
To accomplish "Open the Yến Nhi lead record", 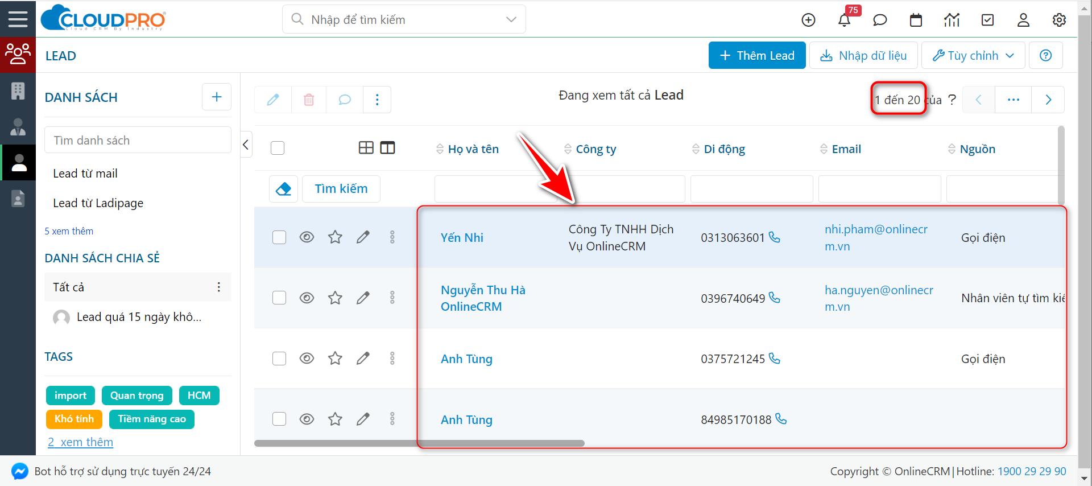I will [x=462, y=237].
